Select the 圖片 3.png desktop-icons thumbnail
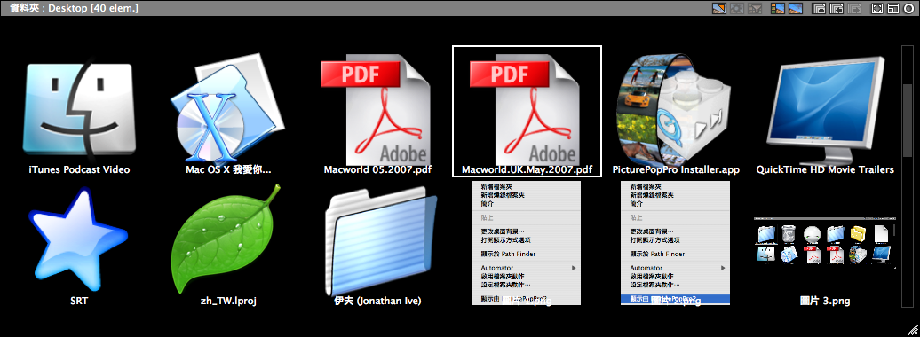Viewport: 920px width, 337px height. click(824, 243)
